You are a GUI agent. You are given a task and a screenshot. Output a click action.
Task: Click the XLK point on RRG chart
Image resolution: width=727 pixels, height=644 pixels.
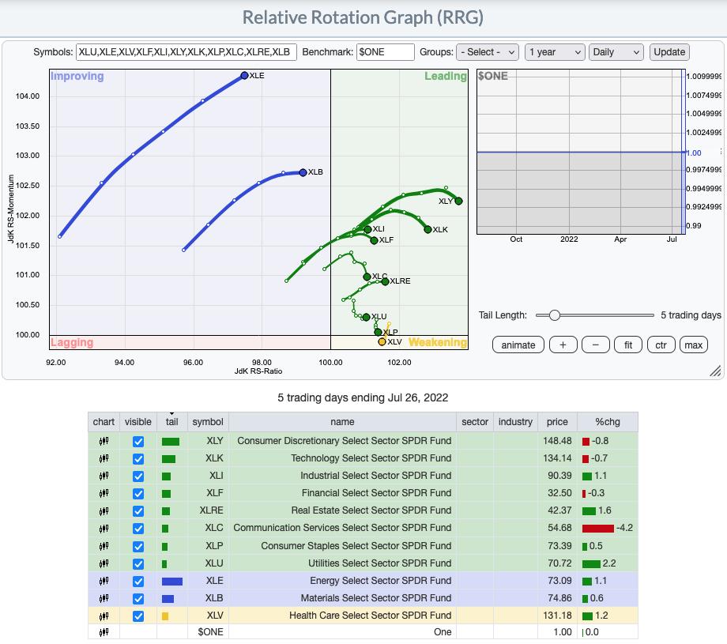[428, 229]
